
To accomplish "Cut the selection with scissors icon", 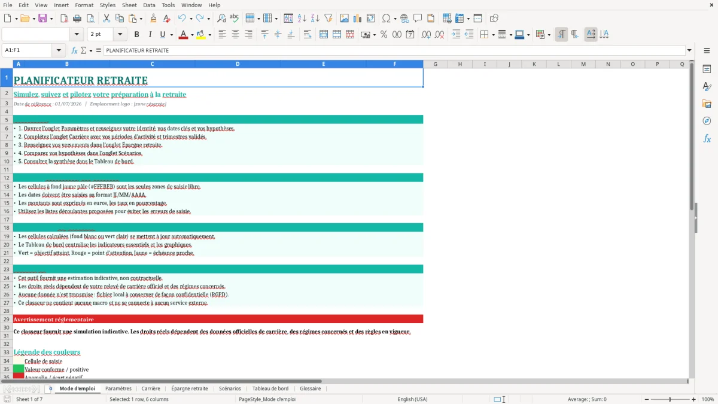I will (x=107, y=19).
